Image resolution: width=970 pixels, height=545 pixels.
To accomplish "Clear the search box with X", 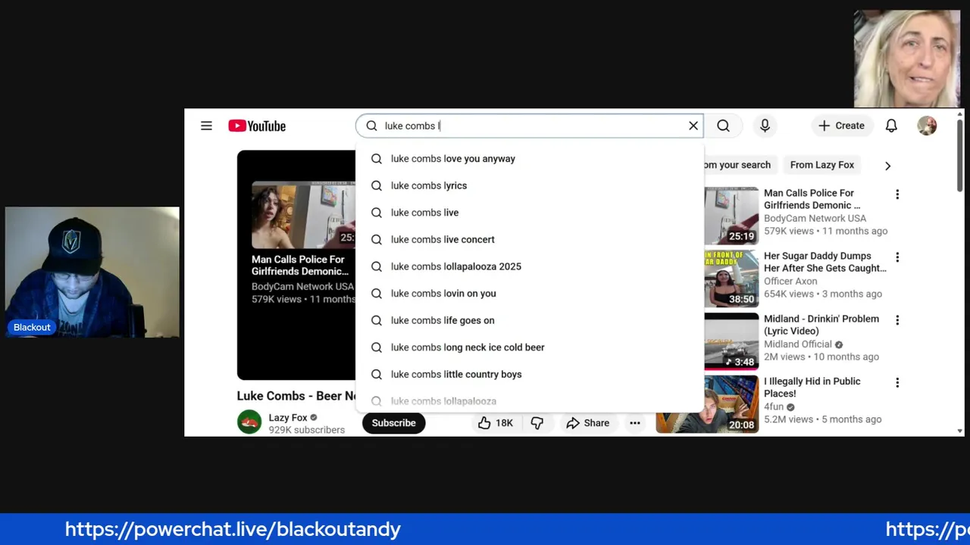I will (693, 126).
